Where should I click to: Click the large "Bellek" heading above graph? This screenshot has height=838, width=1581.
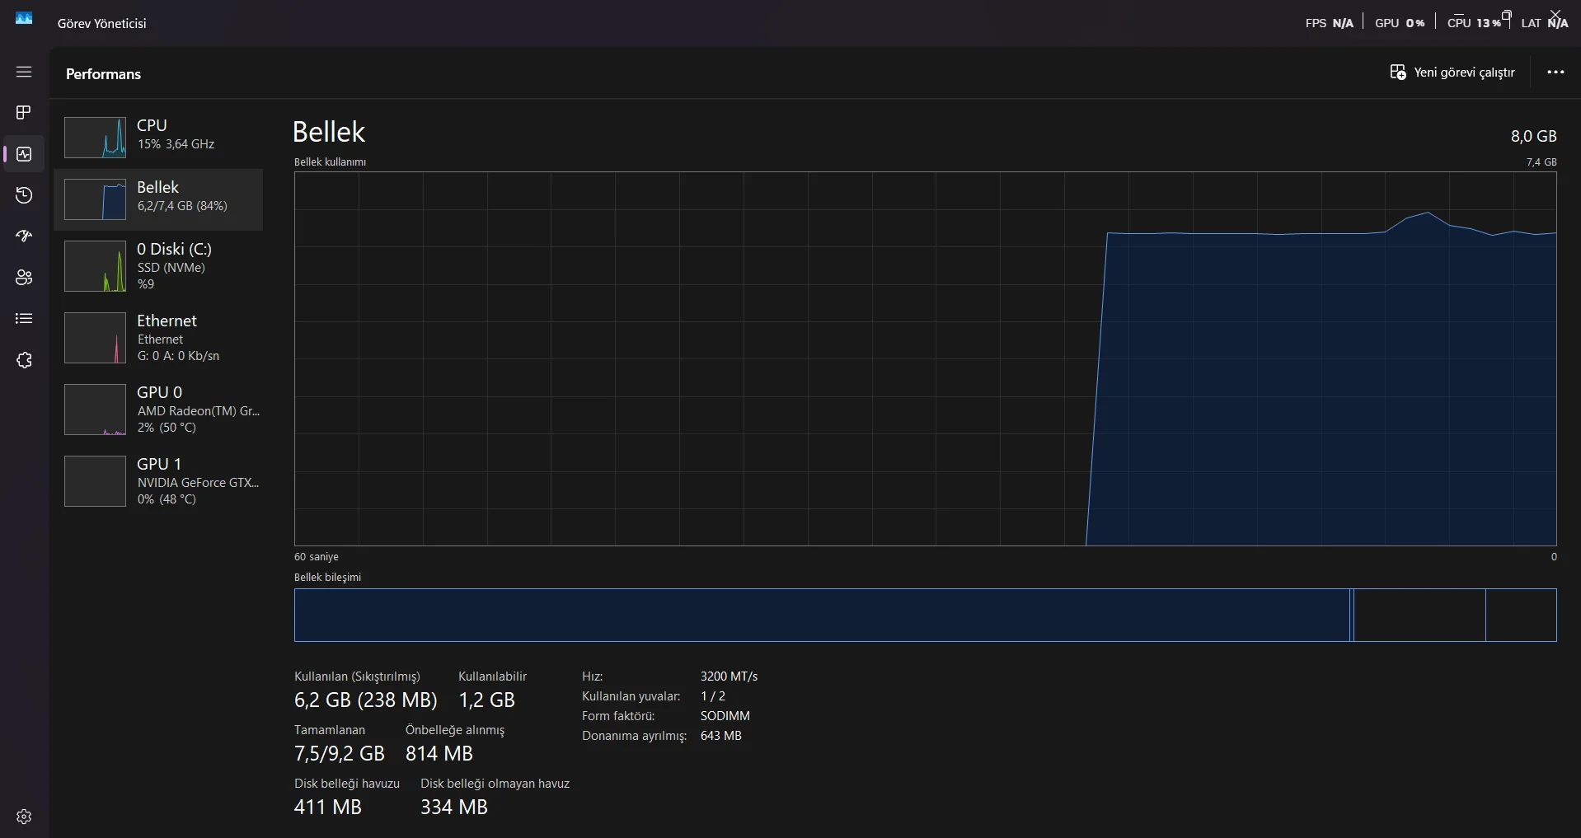click(329, 132)
